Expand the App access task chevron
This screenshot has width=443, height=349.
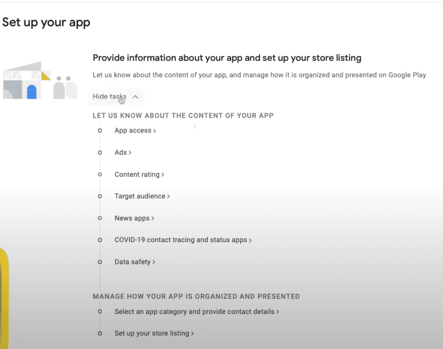pos(154,130)
